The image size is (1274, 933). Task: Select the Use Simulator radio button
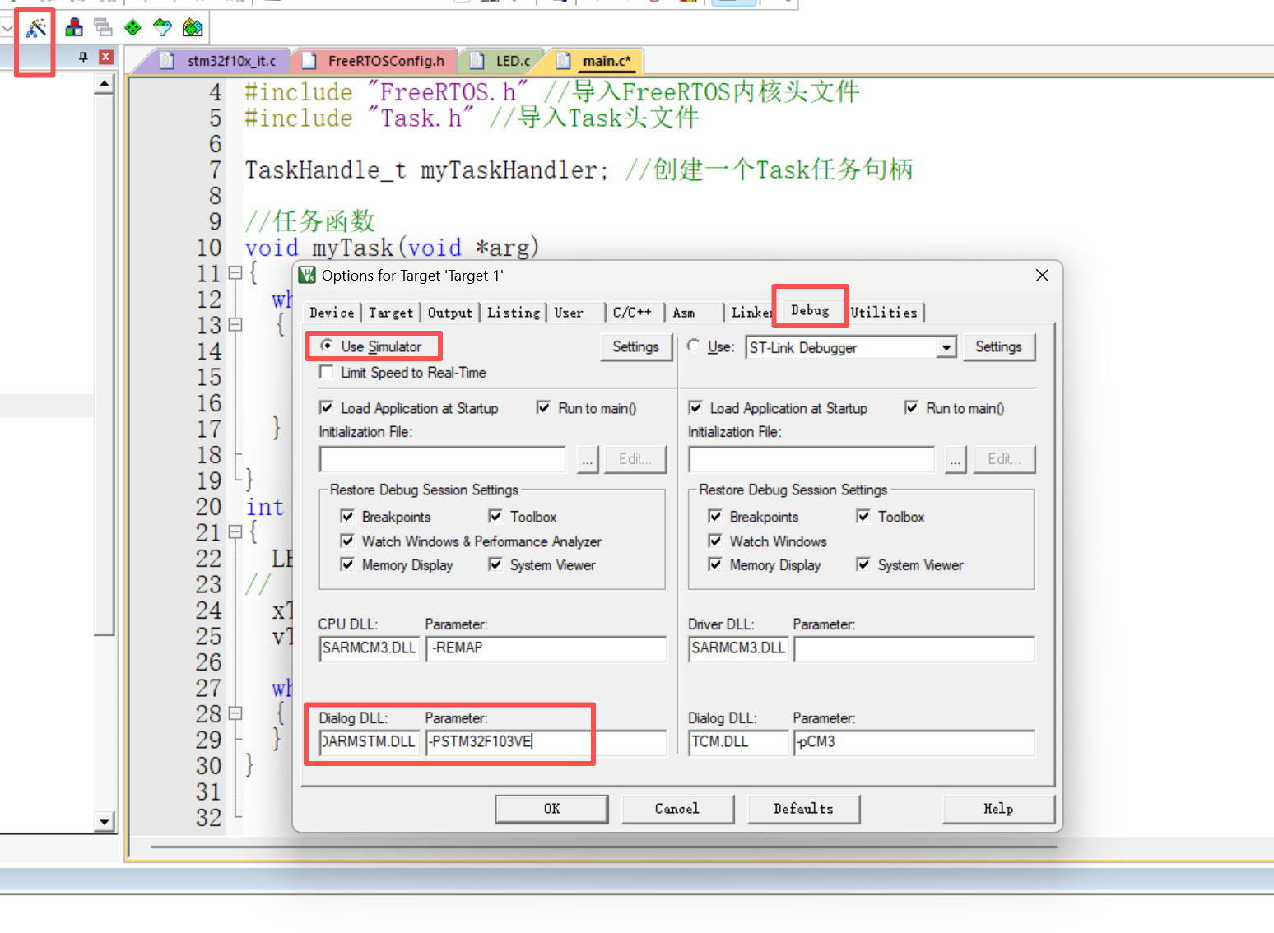[x=327, y=346]
